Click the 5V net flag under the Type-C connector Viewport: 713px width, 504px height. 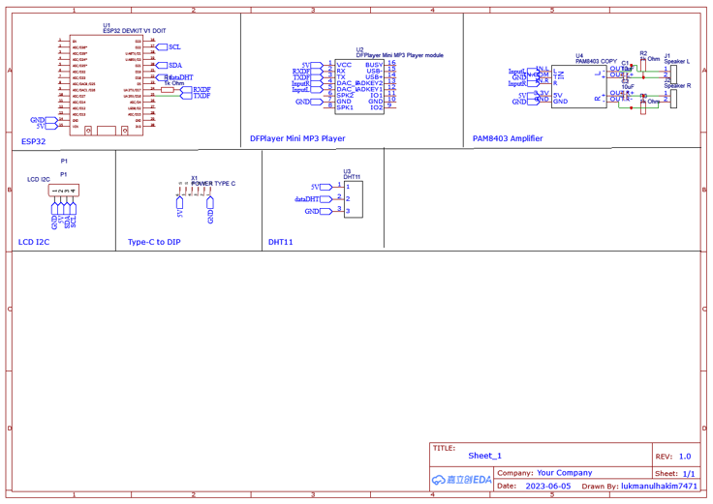(x=179, y=207)
